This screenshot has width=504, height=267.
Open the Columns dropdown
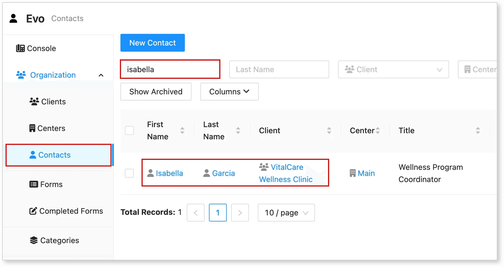[230, 92]
